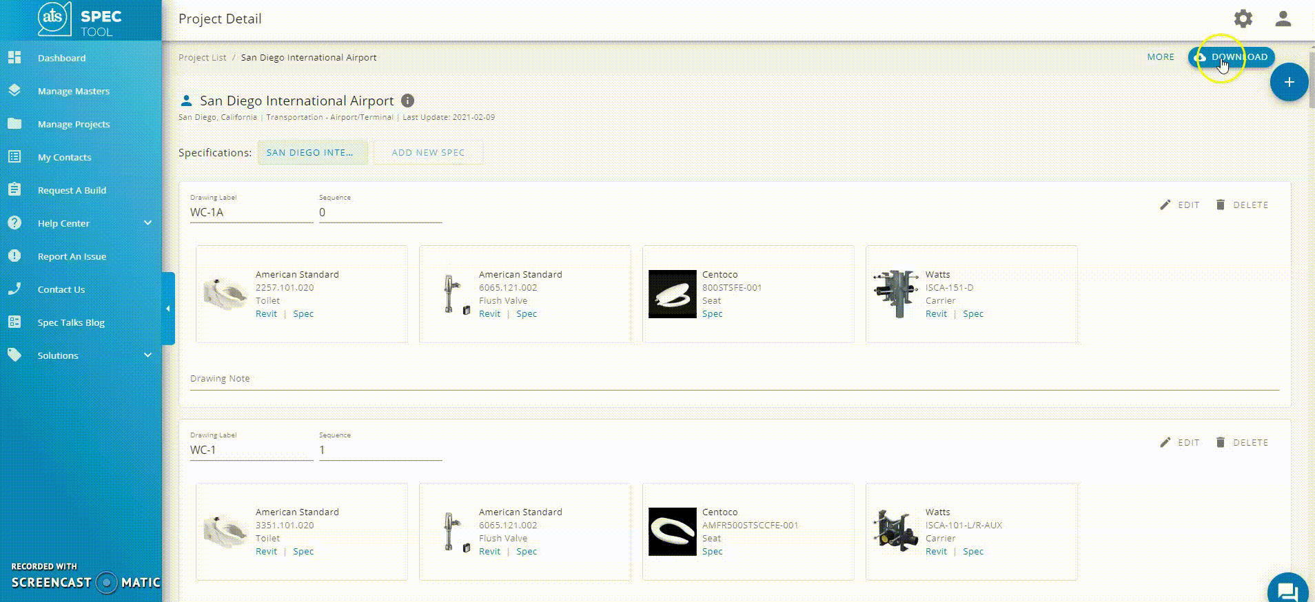Click the Report An Issue alert icon
Screen dimensions: 1315x602
(x=14, y=256)
